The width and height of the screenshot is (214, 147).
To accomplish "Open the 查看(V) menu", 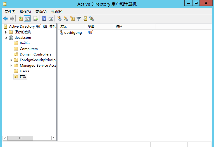I will click(x=41, y=12).
